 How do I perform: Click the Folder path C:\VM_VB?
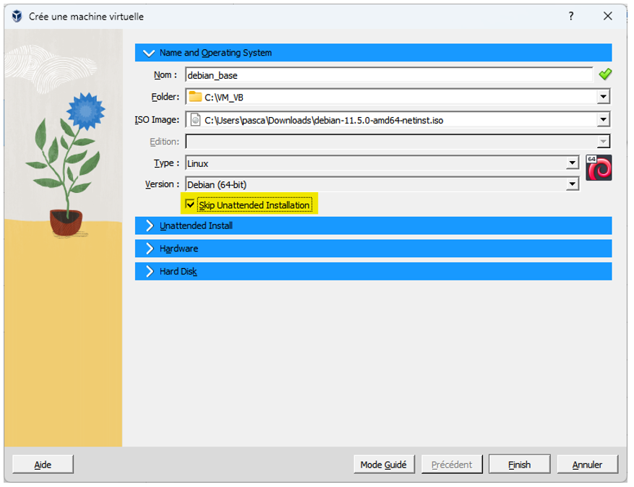[x=223, y=98]
